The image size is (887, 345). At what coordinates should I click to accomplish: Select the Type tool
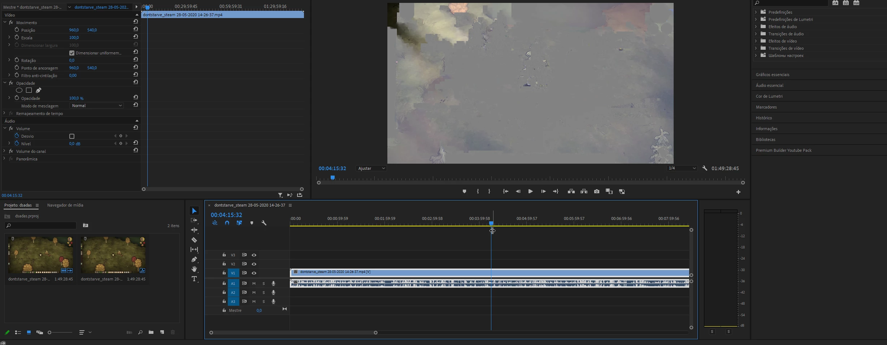tap(194, 279)
